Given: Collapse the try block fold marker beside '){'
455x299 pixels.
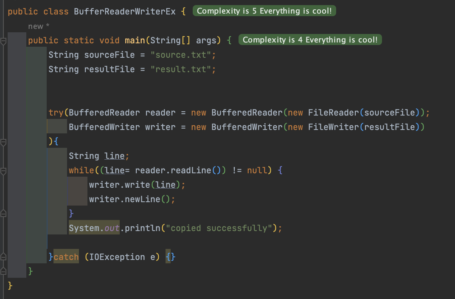Looking at the screenshot, I should tap(3, 143).
